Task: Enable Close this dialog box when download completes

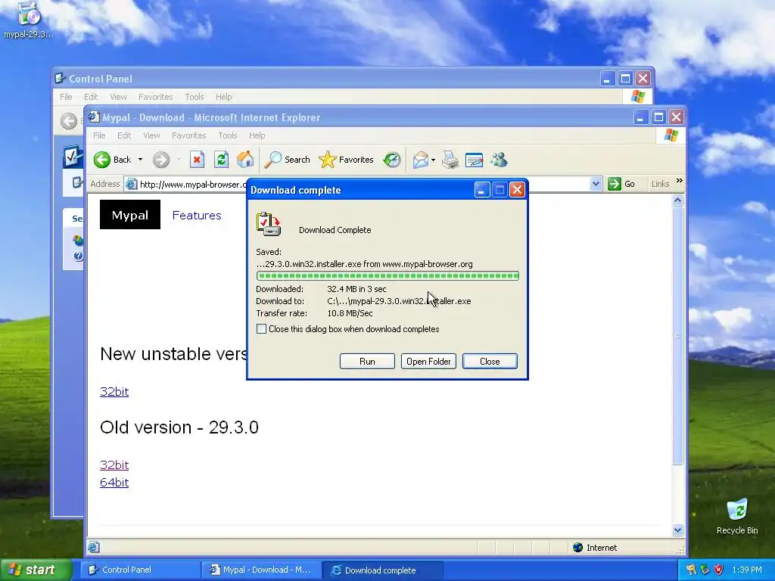Action: (x=261, y=329)
